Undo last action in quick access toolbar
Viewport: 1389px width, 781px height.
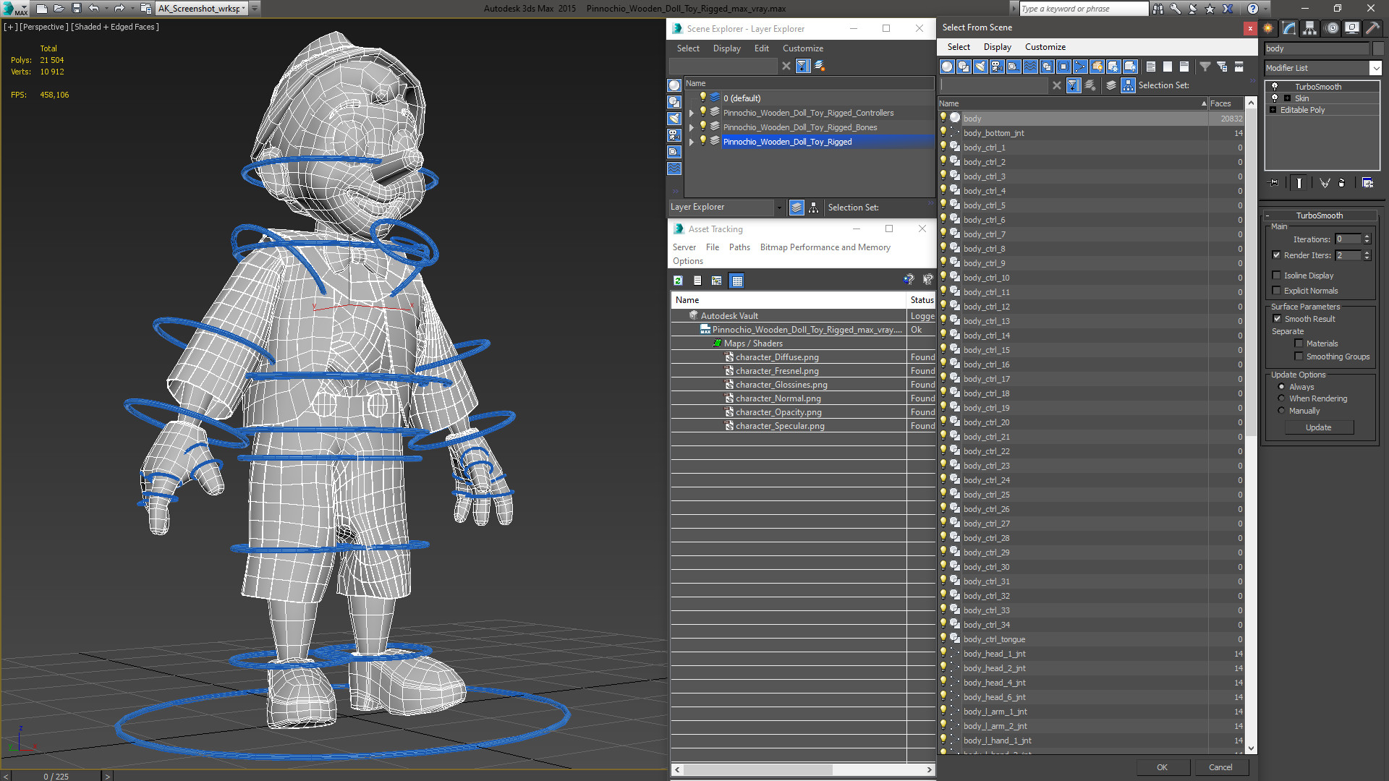(x=93, y=9)
